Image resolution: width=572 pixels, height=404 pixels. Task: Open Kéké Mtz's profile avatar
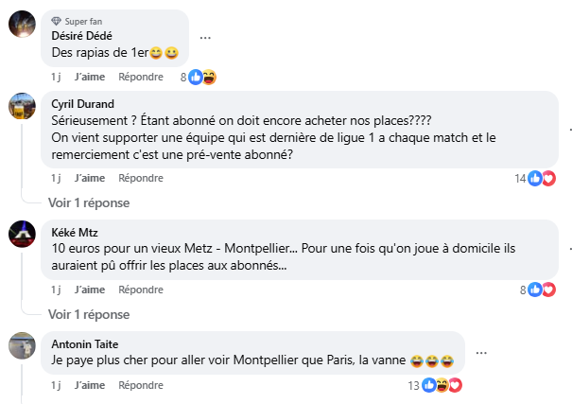pos(23,232)
